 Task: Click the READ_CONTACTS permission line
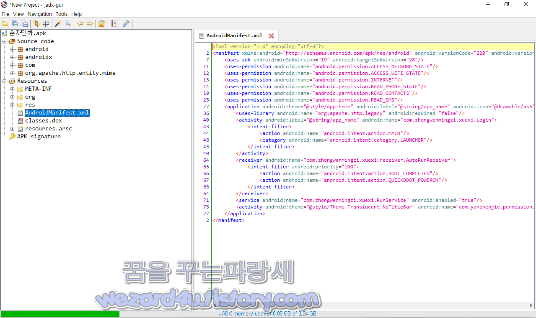(x=321, y=93)
